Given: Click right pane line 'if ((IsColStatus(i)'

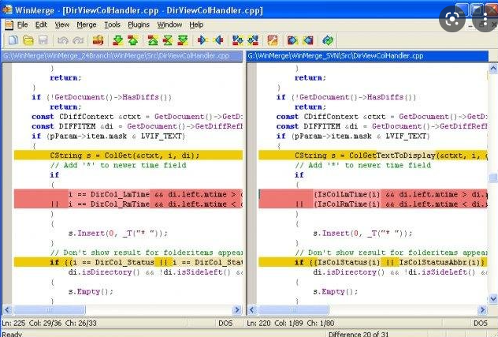Looking at the screenshot, I should 373,262.
